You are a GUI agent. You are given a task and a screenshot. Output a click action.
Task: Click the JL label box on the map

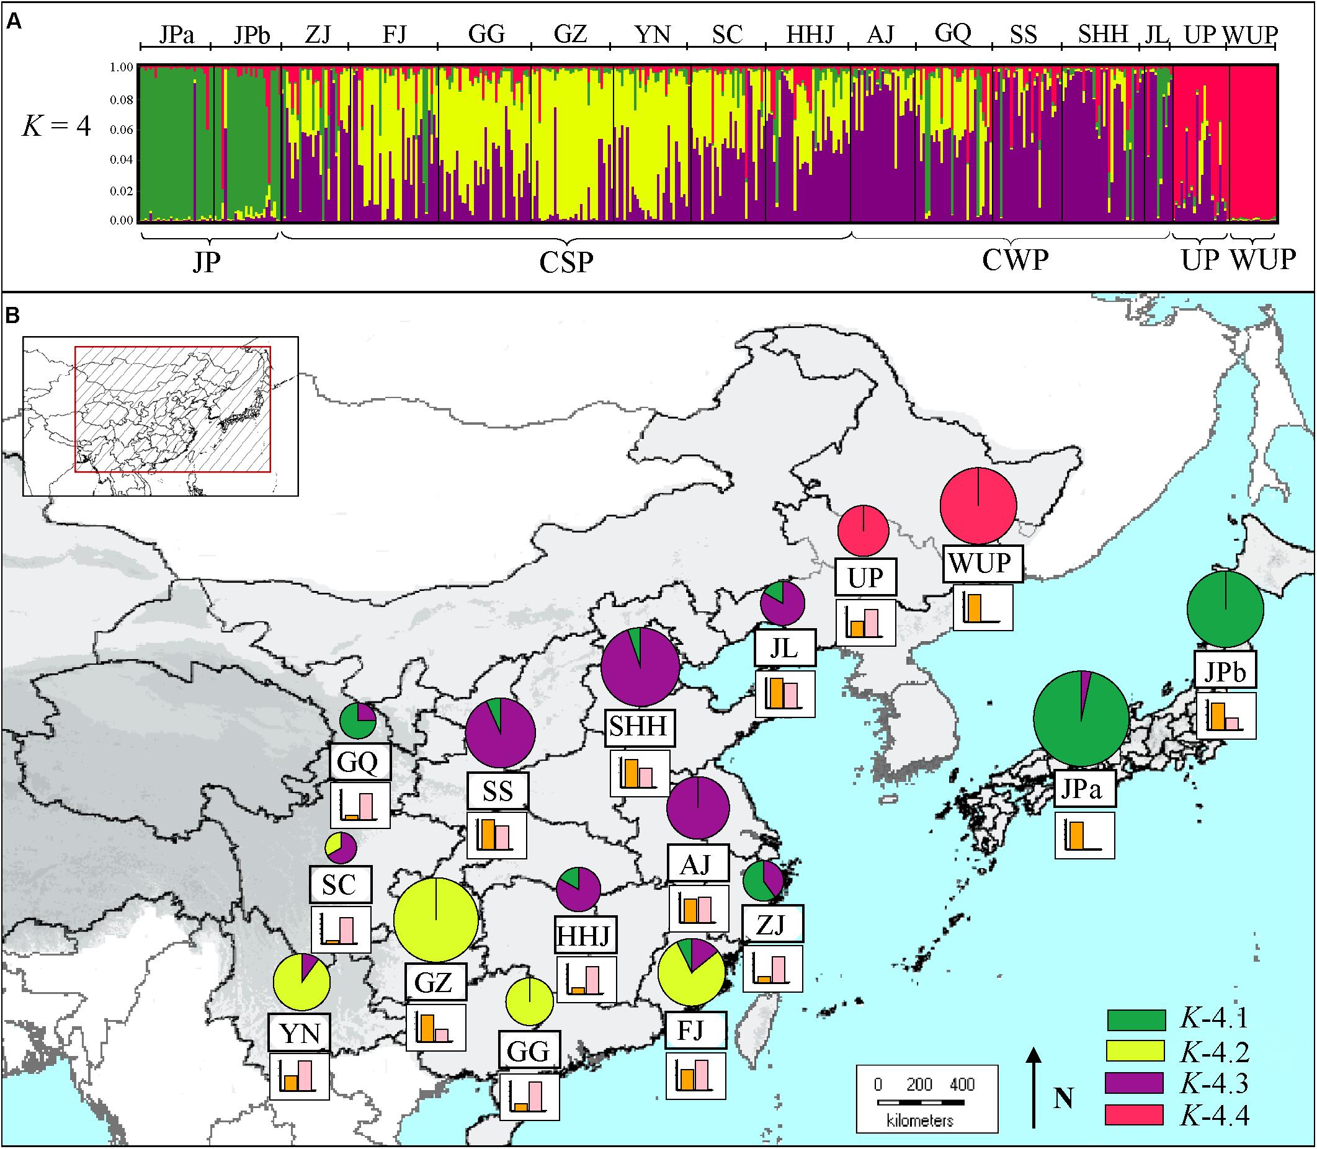784,648
